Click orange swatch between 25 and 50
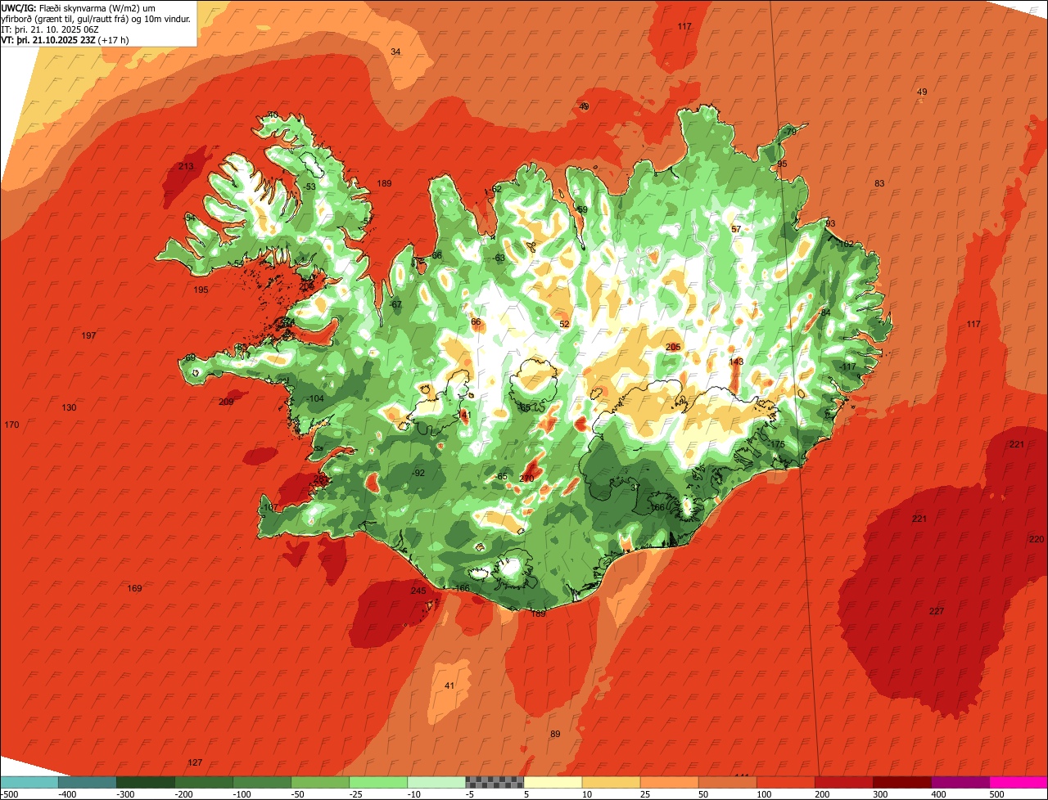The image size is (1048, 800). (x=669, y=782)
